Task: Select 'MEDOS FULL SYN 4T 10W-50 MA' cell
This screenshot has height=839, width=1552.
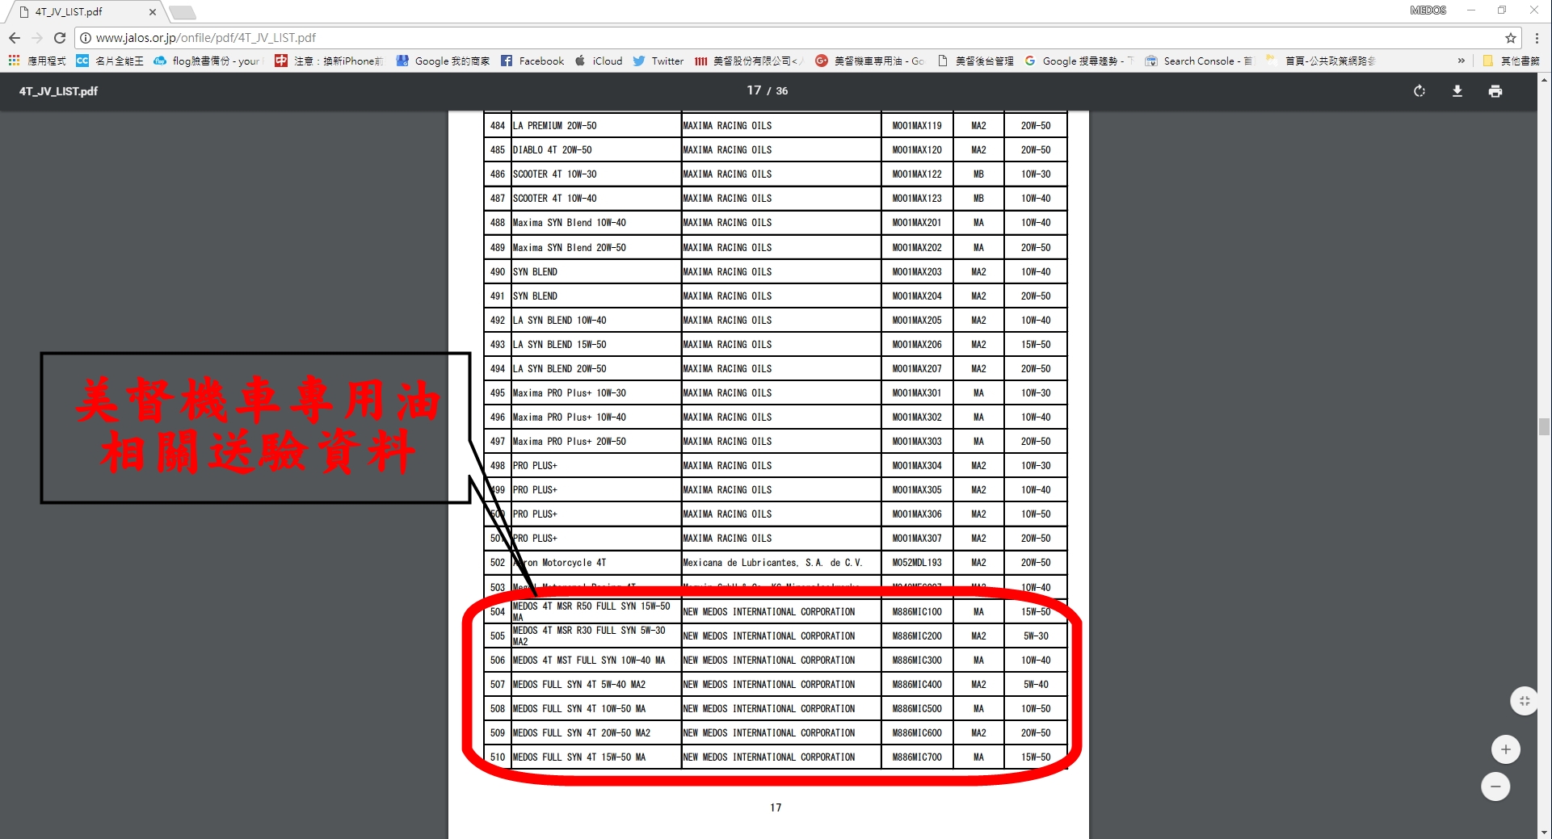Action: pyautogui.click(x=596, y=709)
